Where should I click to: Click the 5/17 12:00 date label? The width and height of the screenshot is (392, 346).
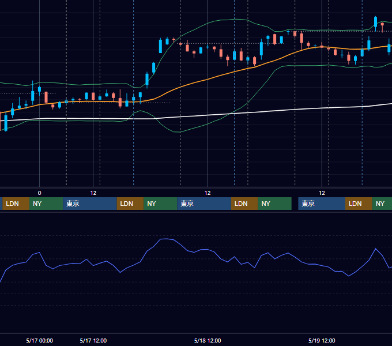click(x=93, y=340)
